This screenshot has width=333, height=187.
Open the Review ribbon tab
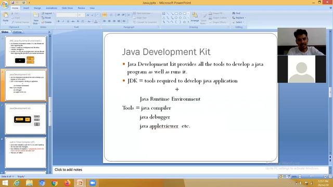81,8
